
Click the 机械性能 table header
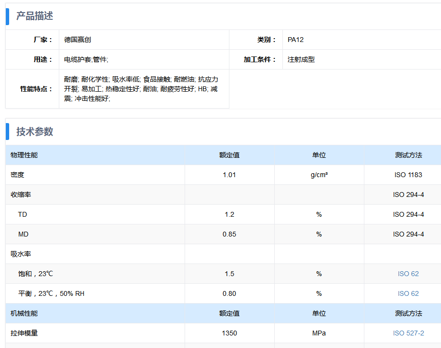pos(24,313)
